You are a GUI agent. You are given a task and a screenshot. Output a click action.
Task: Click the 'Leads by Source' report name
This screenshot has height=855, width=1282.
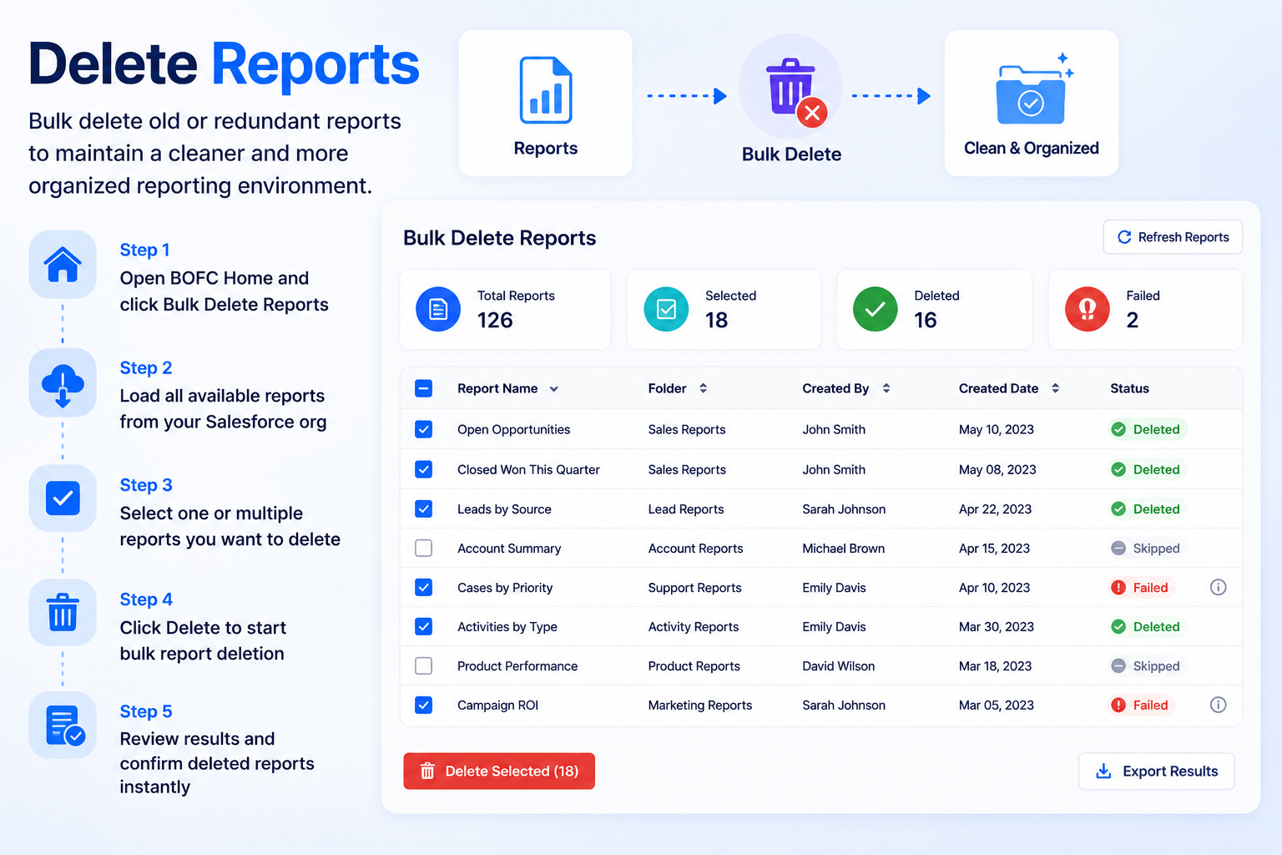tap(504, 508)
